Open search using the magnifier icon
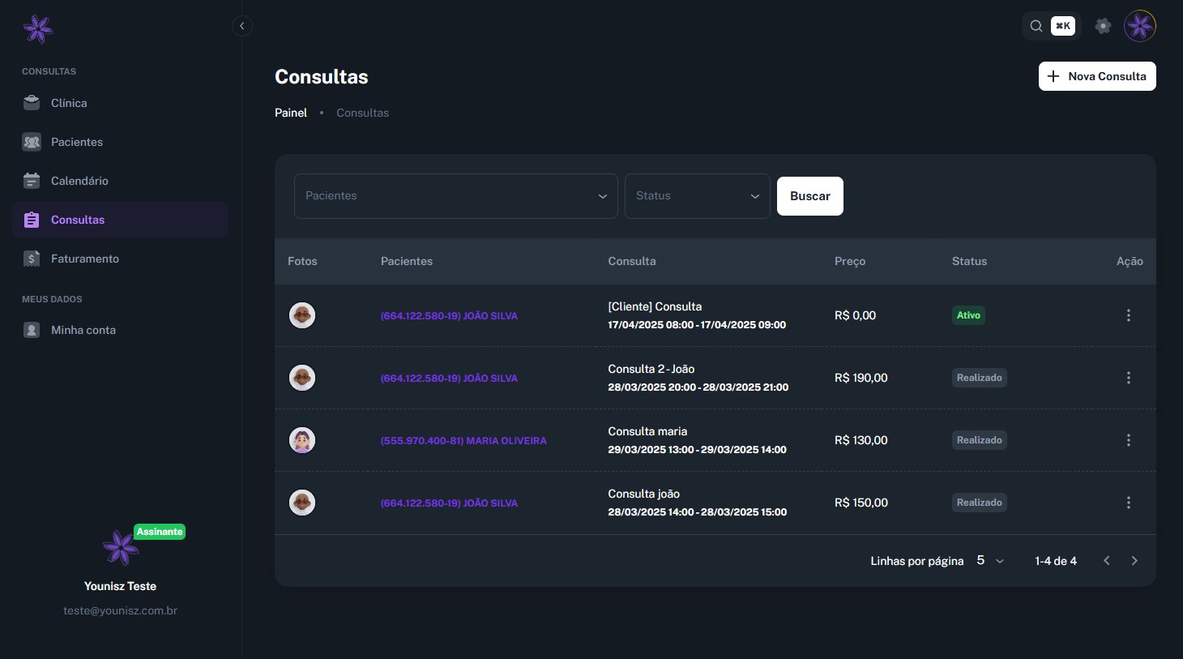Viewport: 1183px width, 659px height. point(1036,26)
